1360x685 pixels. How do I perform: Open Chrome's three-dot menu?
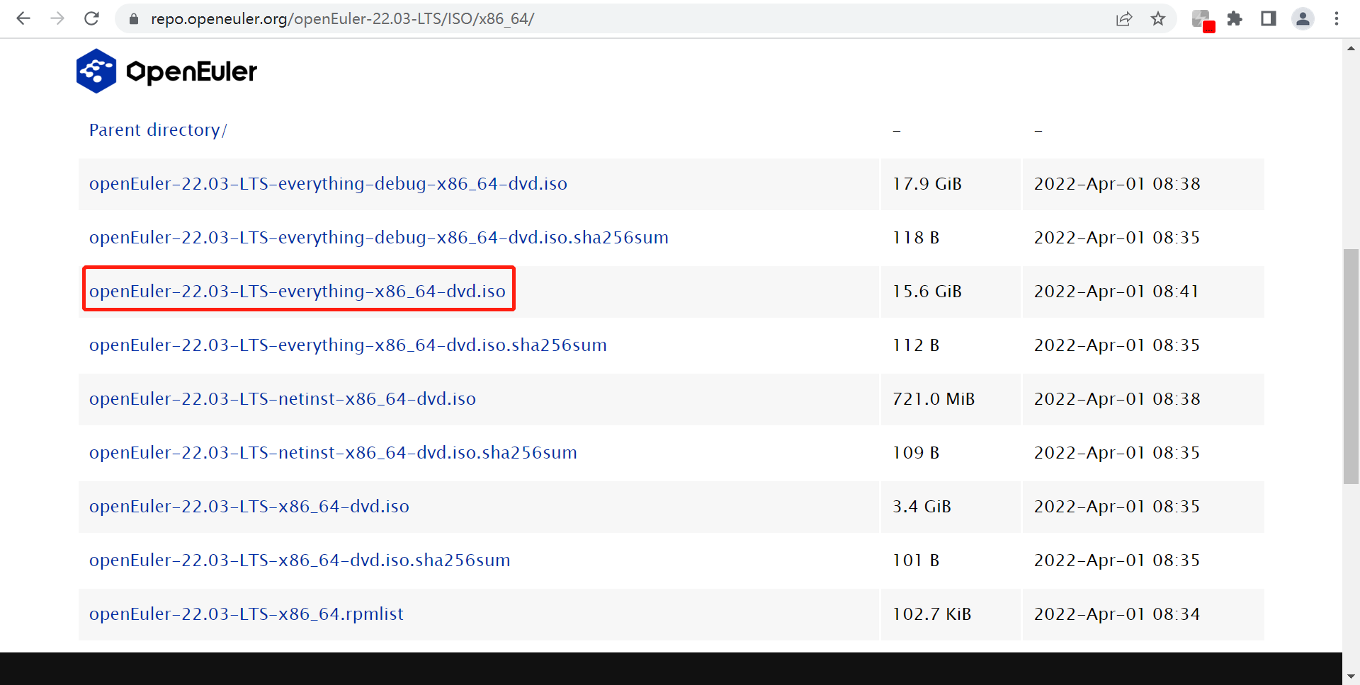(1337, 19)
